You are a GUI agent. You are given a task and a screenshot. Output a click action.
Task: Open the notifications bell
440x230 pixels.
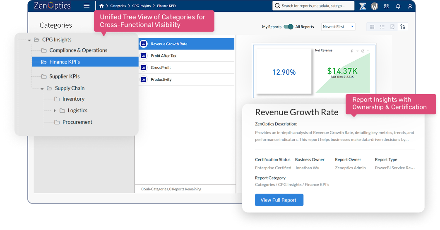[x=398, y=6]
